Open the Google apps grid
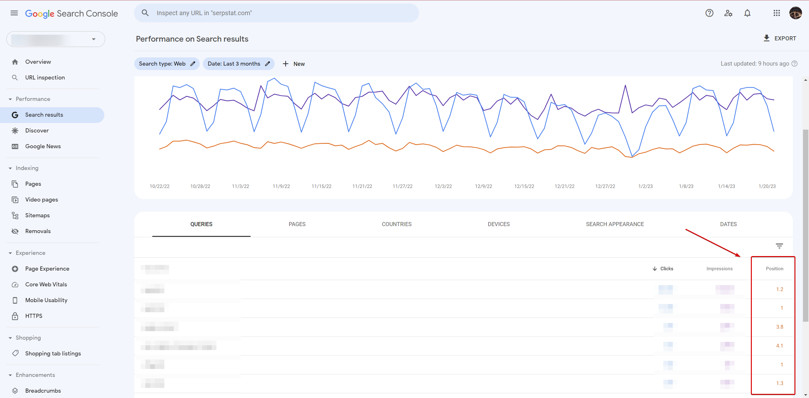 [777, 13]
